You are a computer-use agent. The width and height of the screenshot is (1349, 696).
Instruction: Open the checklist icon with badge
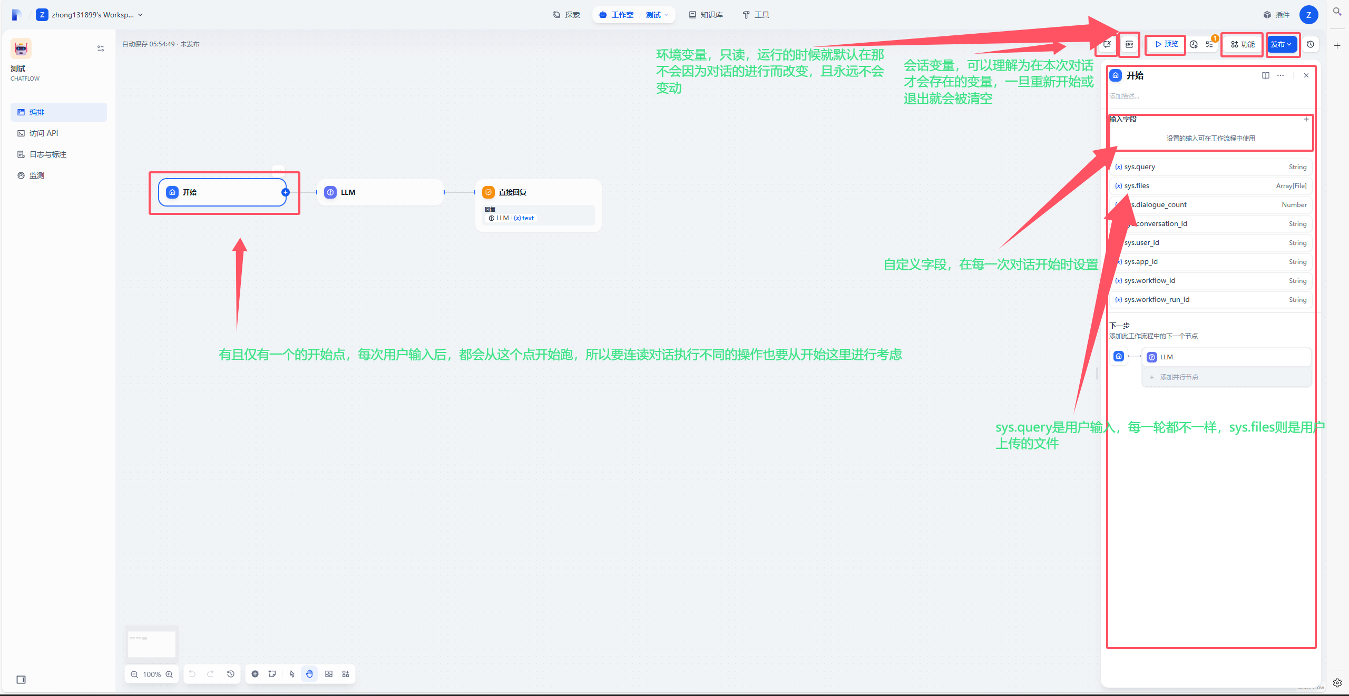coord(1210,44)
